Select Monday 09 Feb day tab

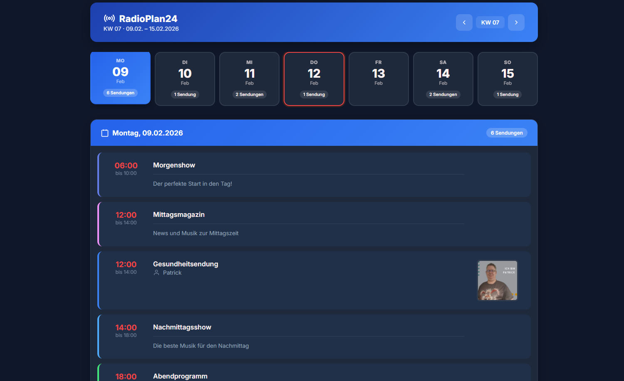click(120, 78)
